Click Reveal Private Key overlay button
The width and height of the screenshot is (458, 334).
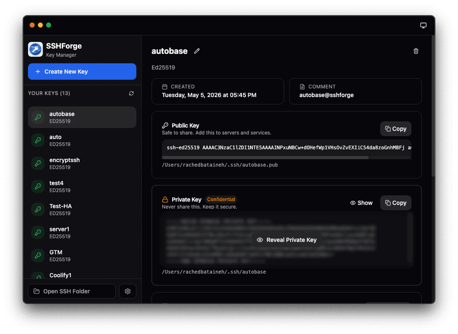pos(287,240)
